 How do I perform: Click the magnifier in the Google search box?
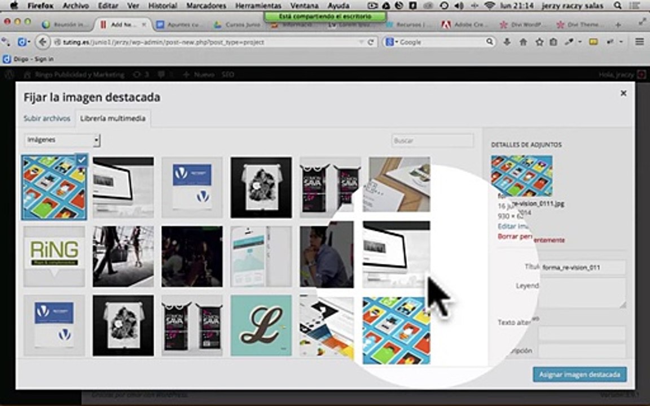click(x=490, y=41)
